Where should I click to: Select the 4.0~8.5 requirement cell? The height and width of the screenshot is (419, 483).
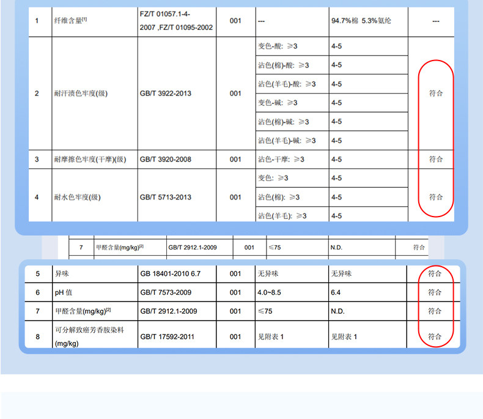[x=270, y=292]
